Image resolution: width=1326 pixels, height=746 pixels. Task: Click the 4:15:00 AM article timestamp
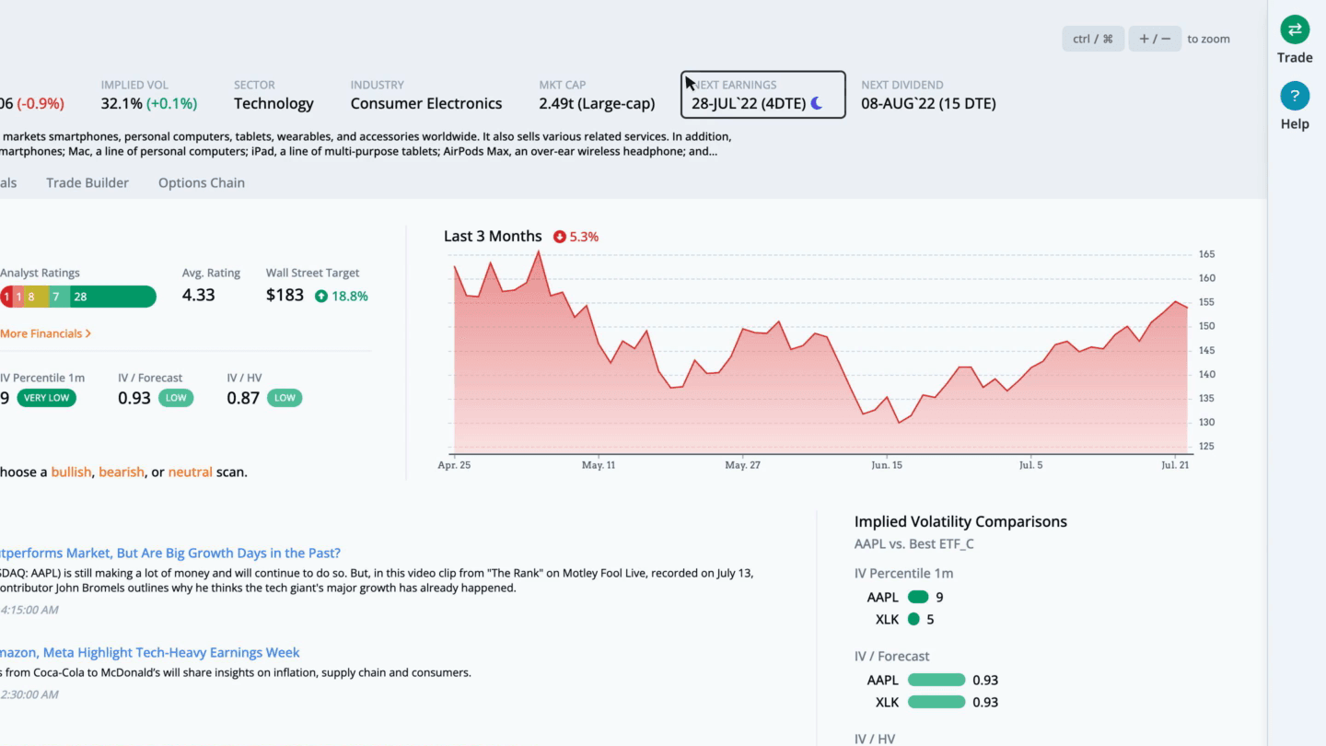click(29, 610)
